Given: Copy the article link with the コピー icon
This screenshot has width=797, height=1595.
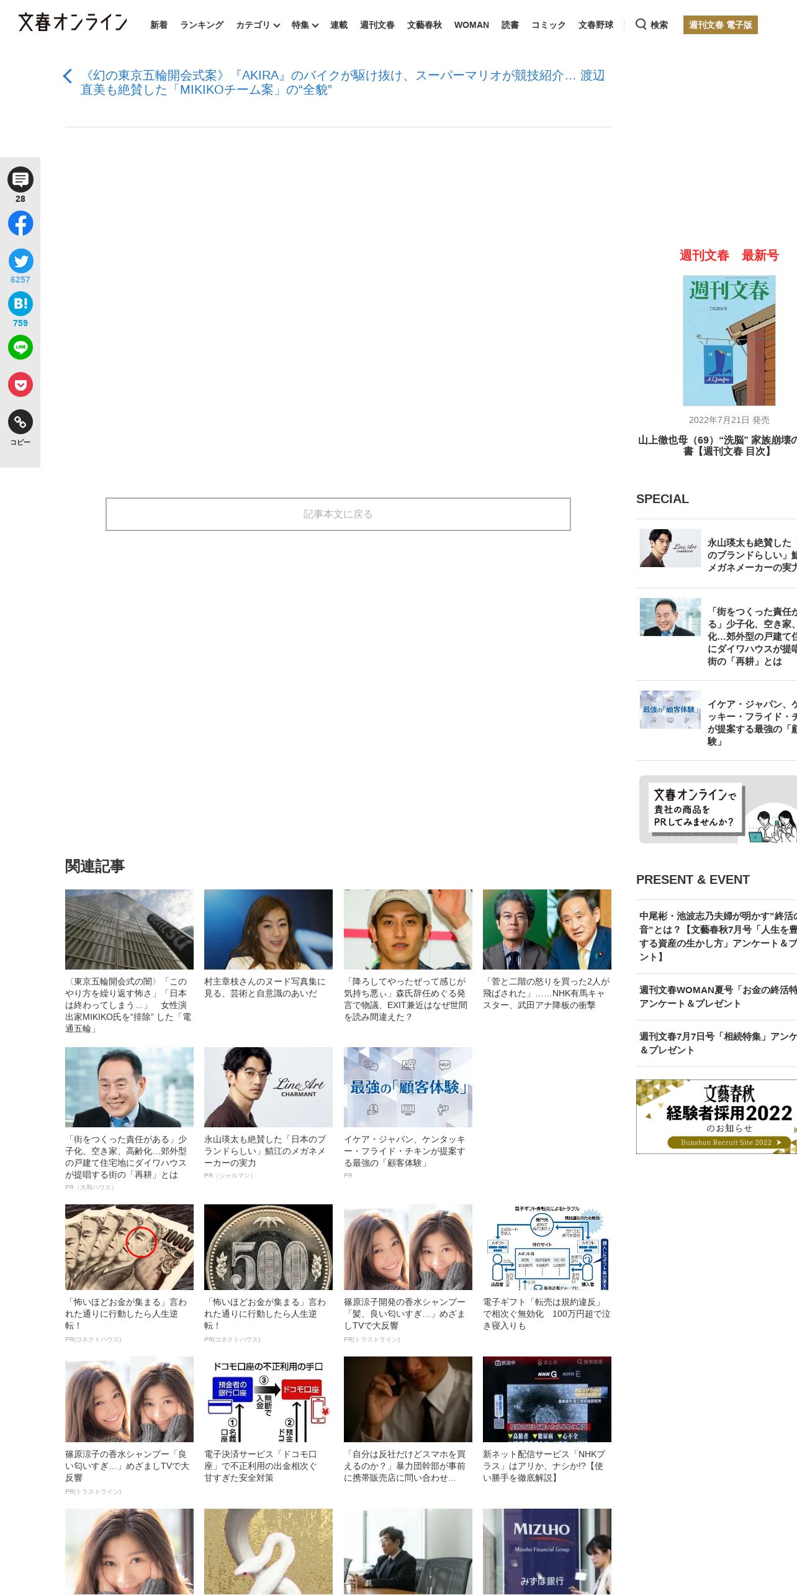Looking at the screenshot, I should click(20, 422).
